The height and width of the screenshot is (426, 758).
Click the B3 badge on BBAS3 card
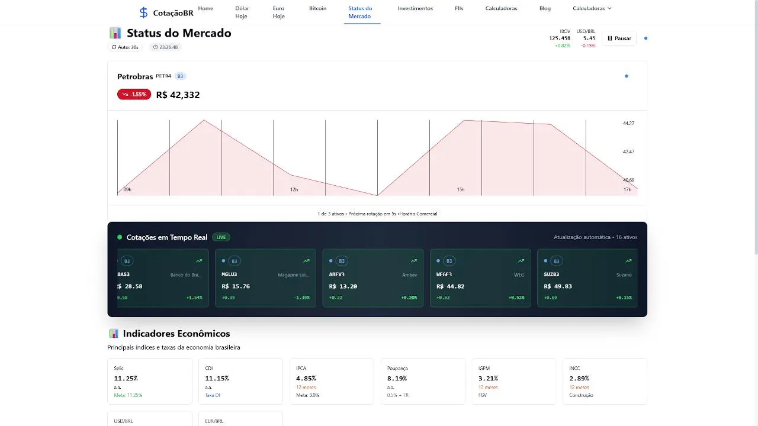coord(127,261)
